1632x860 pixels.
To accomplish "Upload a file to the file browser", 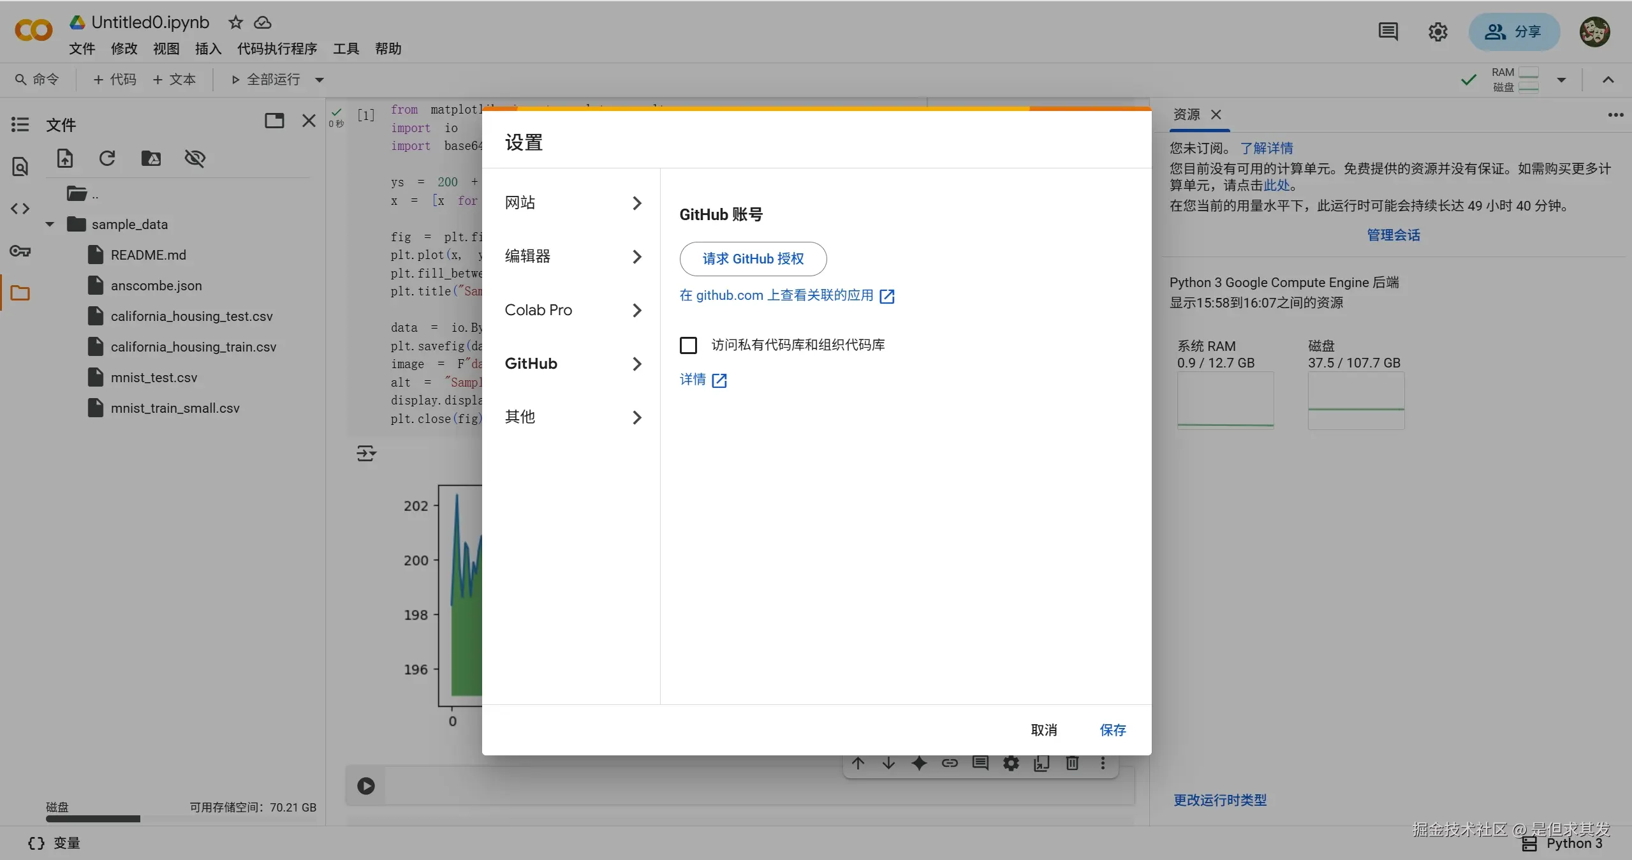I will click(x=64, y=158).
